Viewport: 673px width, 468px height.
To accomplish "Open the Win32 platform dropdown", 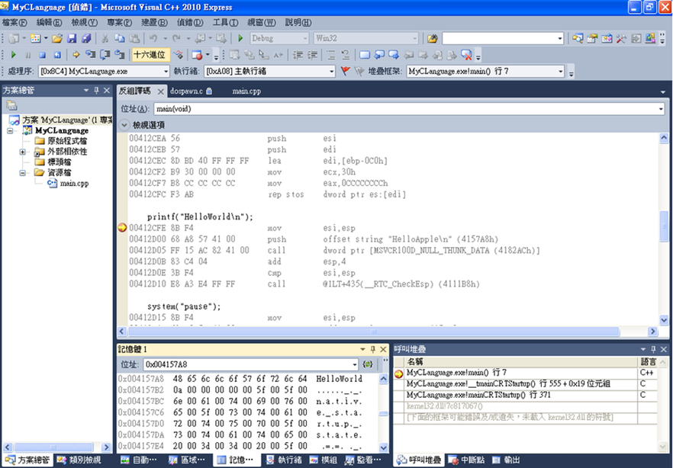I will tap(414, 39).
